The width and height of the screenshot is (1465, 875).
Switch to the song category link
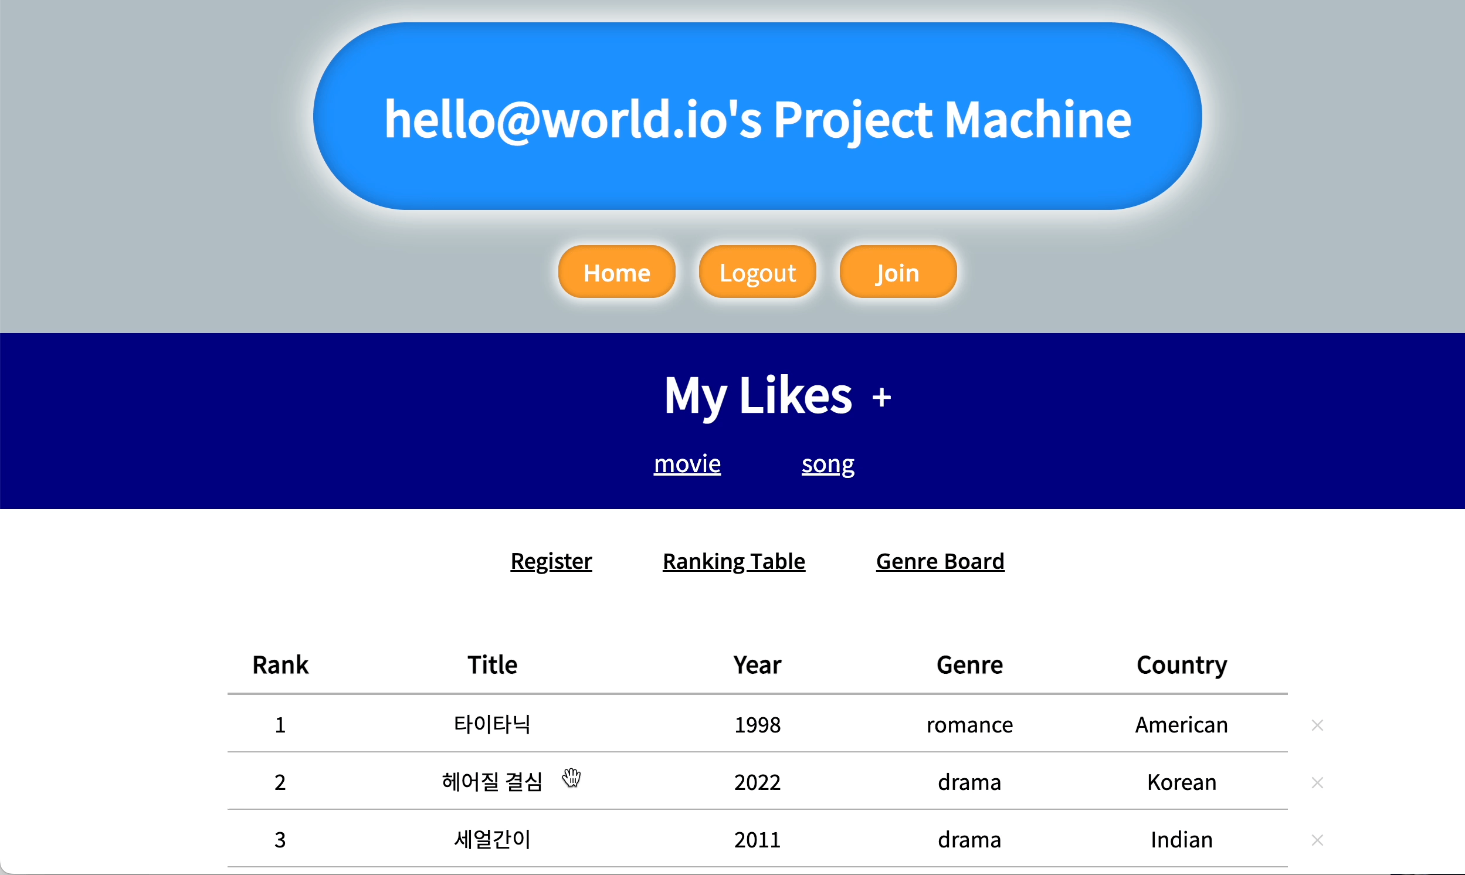[827, 464]
